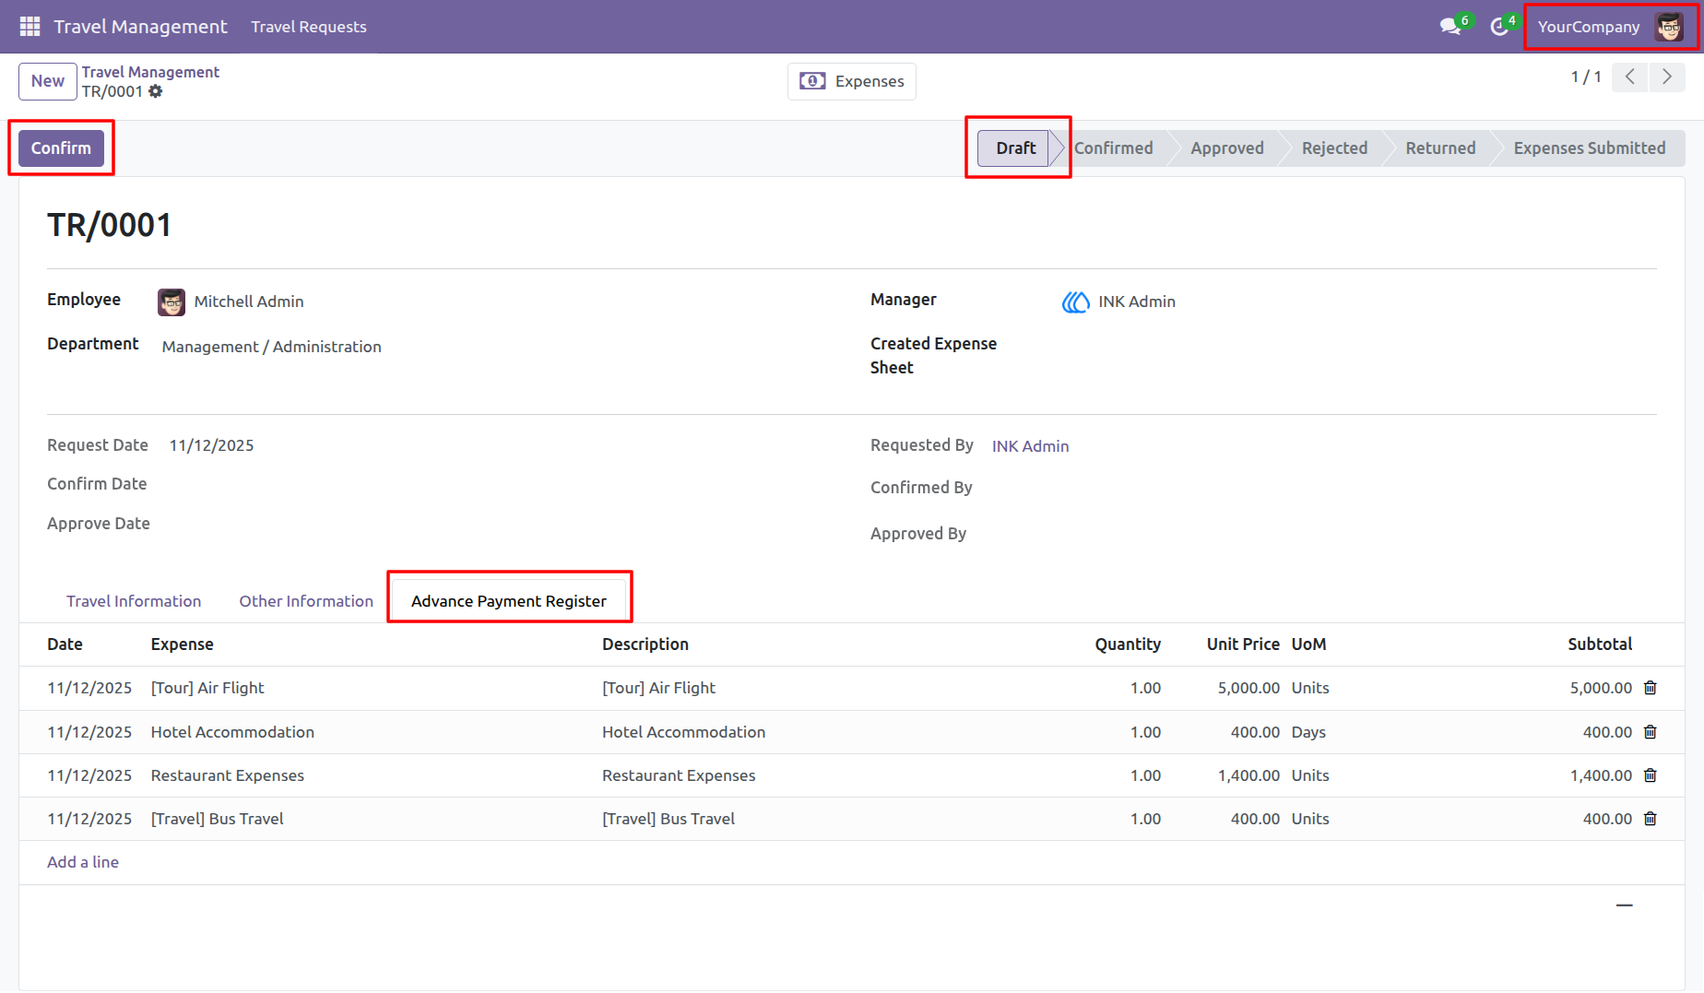Open the Travel Requests menu
This screenshot has width=1704, height=993.
point(309,27)
